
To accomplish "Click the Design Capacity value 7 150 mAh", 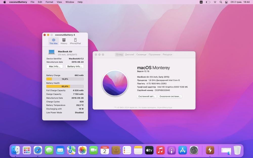I will pyautogui.click(x=78, y=94).
